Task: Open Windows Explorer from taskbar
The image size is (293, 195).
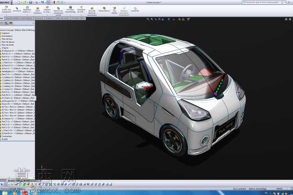Action: pos(5,193)
